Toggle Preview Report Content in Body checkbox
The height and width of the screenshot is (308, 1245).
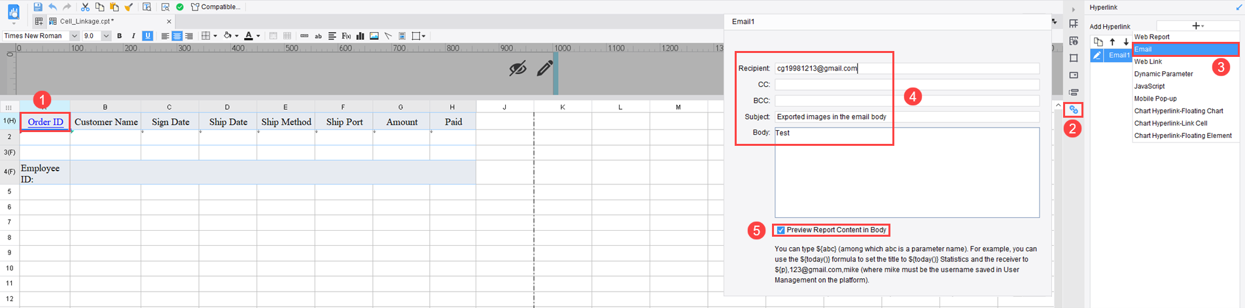point(780,230)
